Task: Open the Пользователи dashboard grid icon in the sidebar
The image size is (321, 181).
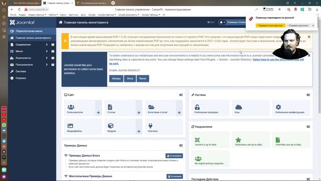Action: [x=53, y=65]
